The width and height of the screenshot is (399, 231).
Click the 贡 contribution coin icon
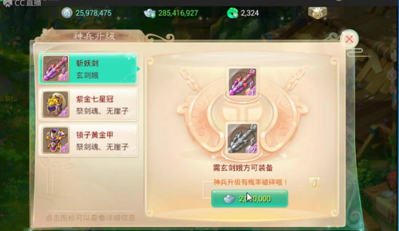[x=67, y=13]
